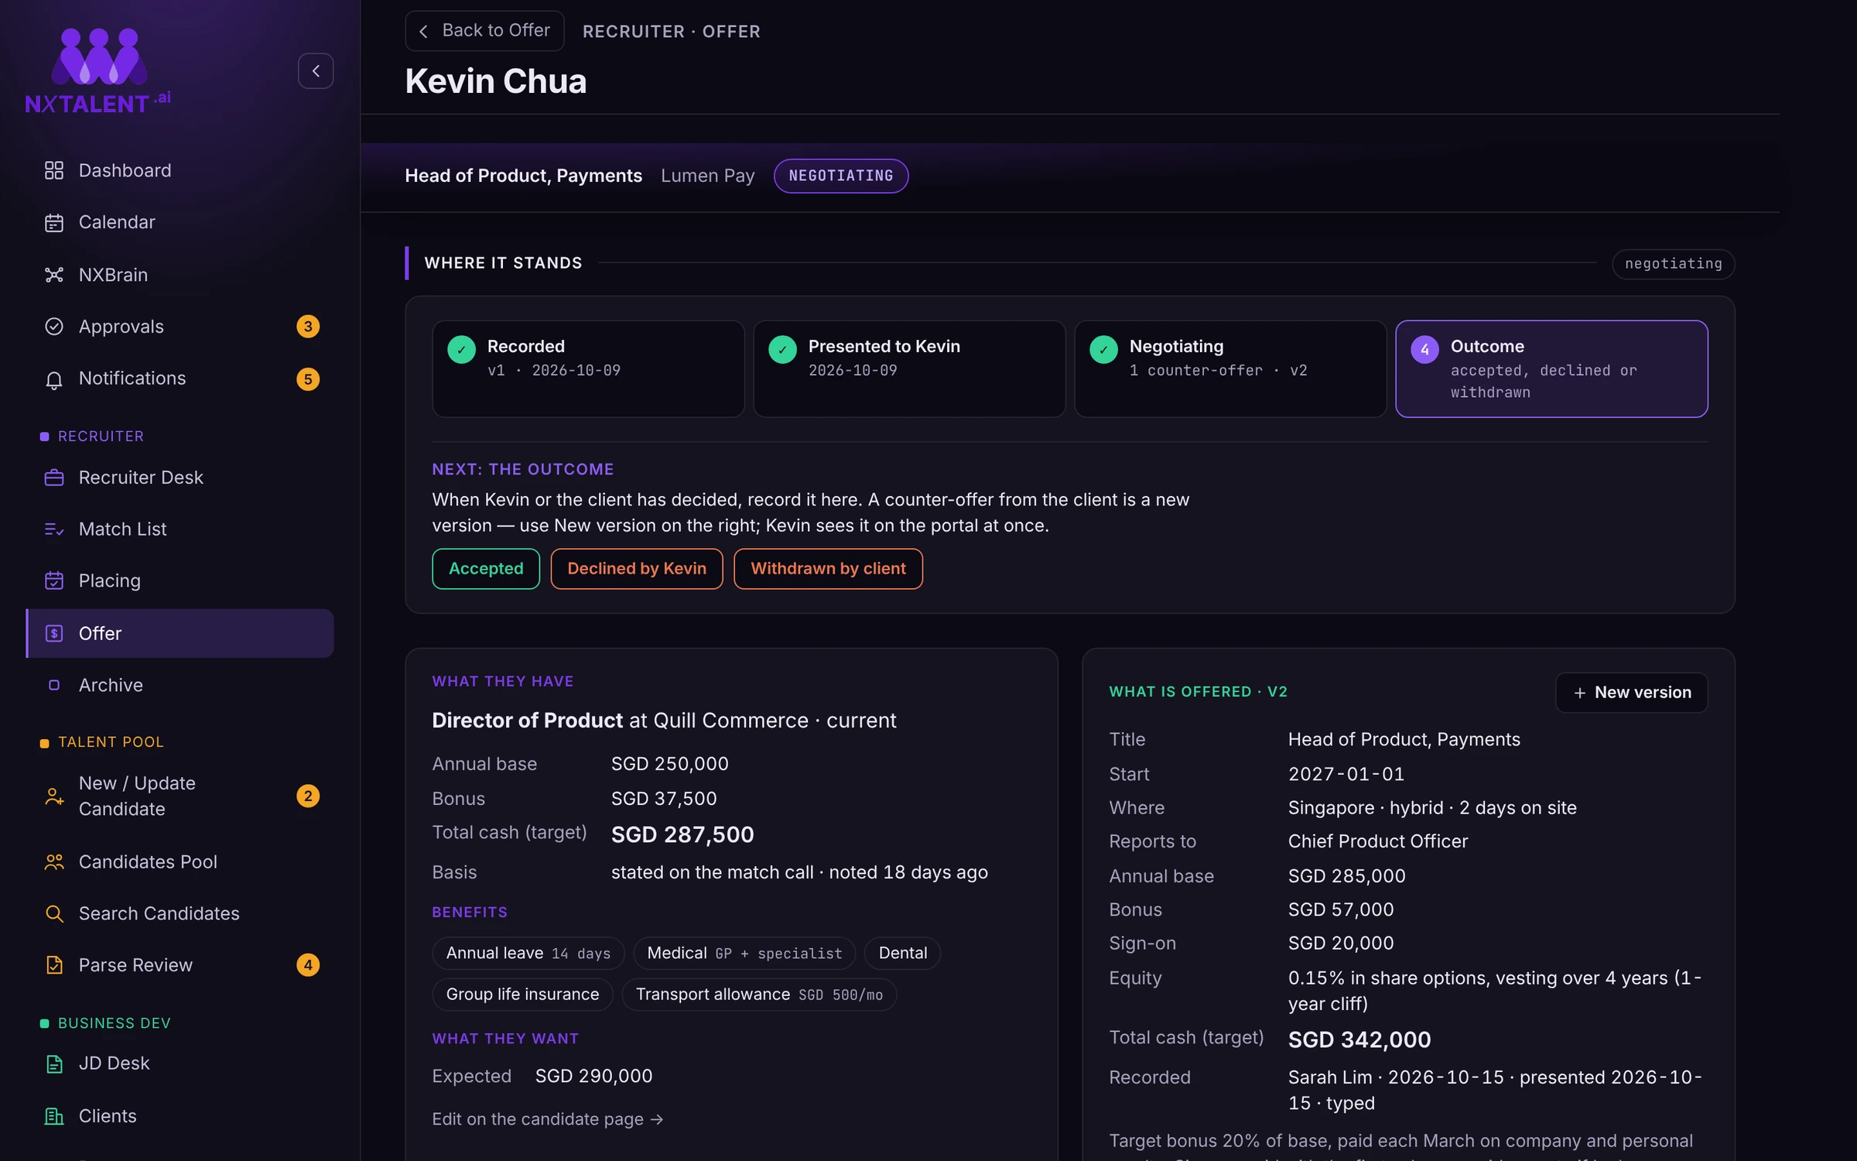This screenshot has width=1857, height=1161.
Task: Click the NEGOTIATING status pill
Action: click(841, 176)
